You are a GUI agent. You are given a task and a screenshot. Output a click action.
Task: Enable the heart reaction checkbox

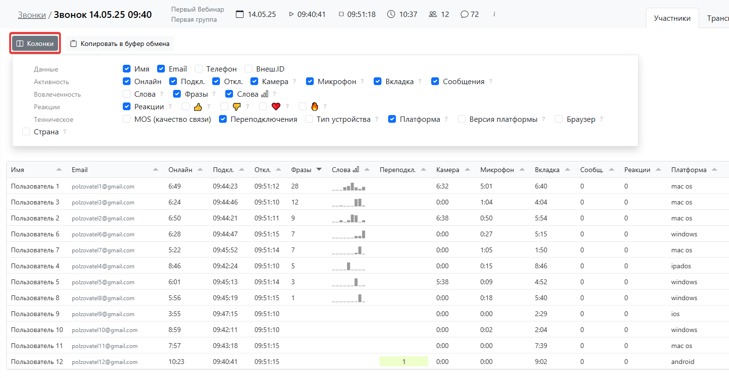tap(263, 107)
